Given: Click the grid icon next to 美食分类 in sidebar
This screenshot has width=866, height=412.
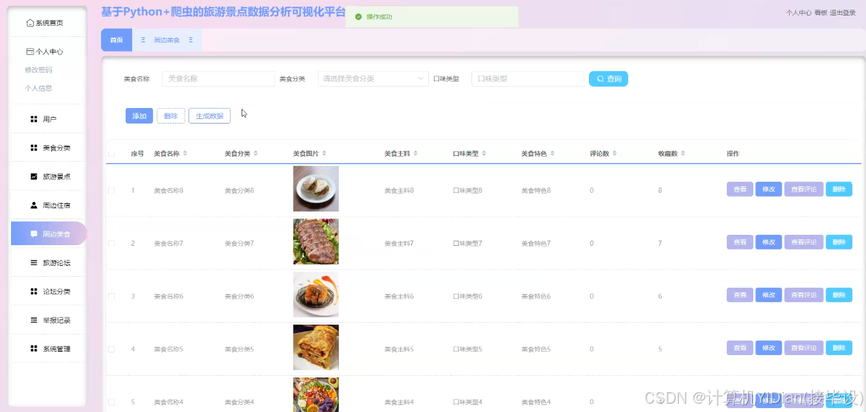Looking at the screenshot, I should [x=34, y=147].
